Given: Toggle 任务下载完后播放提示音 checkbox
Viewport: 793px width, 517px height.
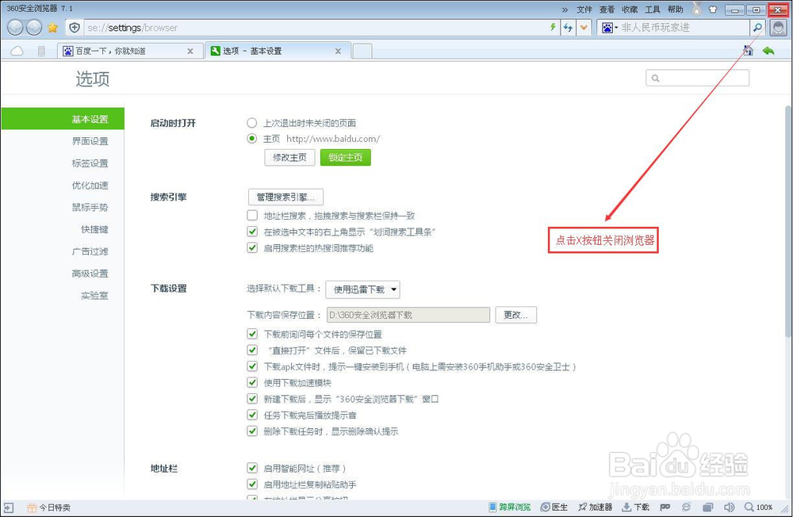Looking at the screenshot, I should click(252, 414).
